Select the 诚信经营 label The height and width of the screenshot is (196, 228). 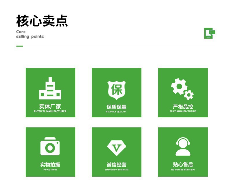tap(117, 165)
